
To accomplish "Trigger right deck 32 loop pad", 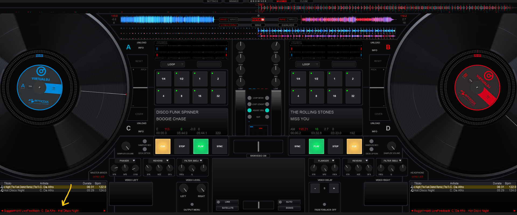I will (353, 96).
